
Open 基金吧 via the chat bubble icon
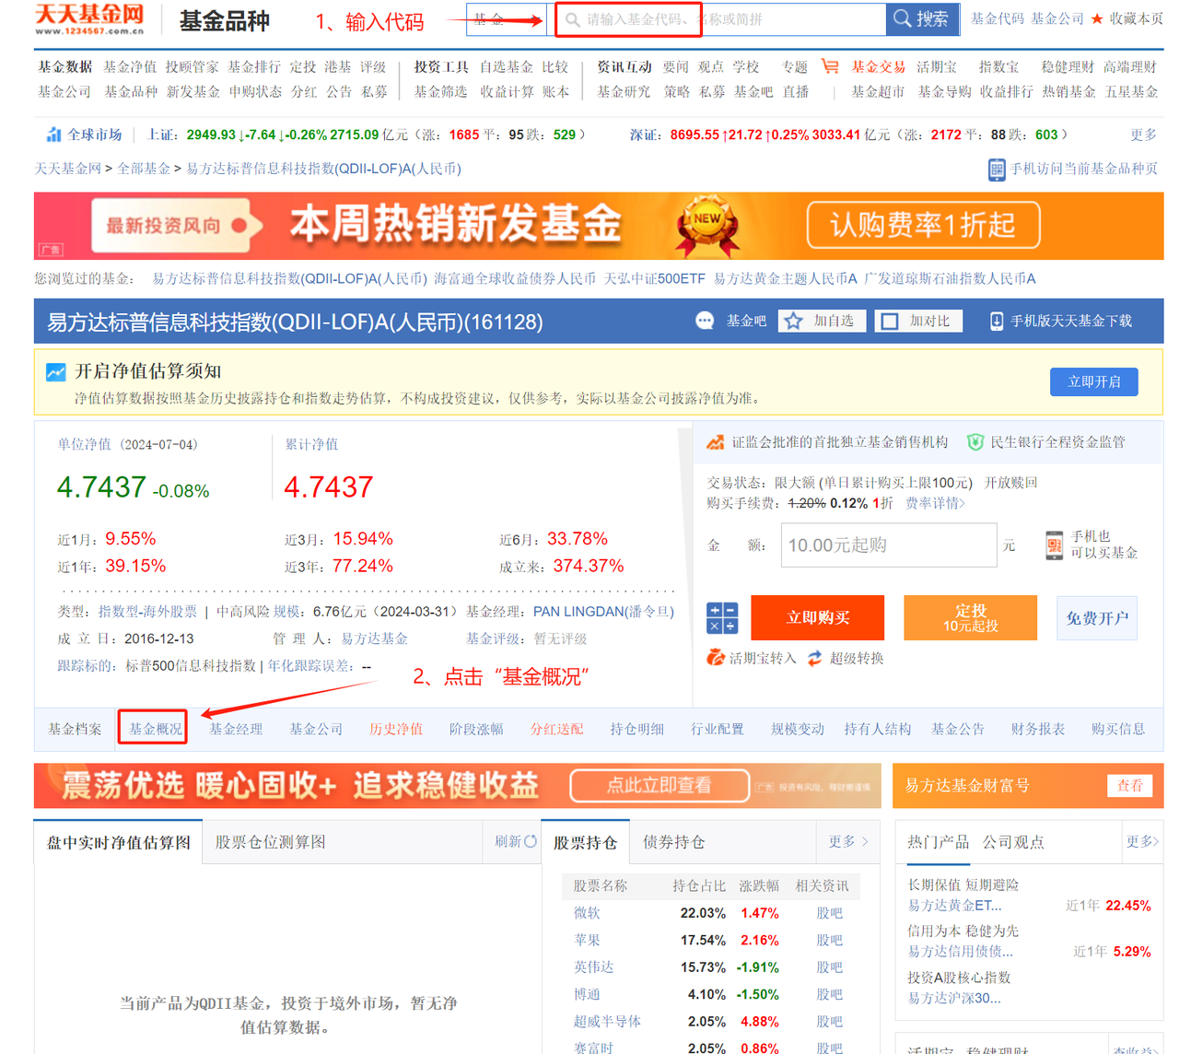pos(705,321)
